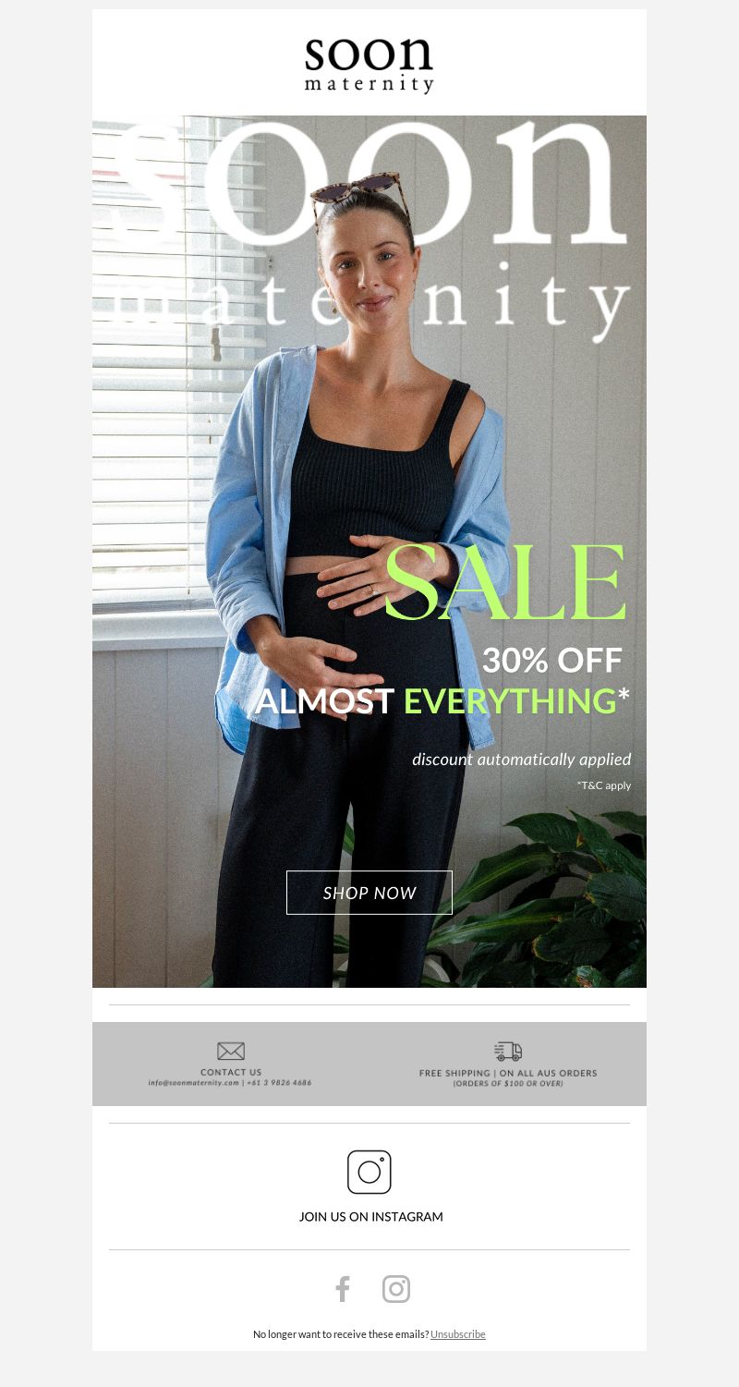Click the *T&C apply fine print
This screenshot has height=1387, width=739.
604,785
